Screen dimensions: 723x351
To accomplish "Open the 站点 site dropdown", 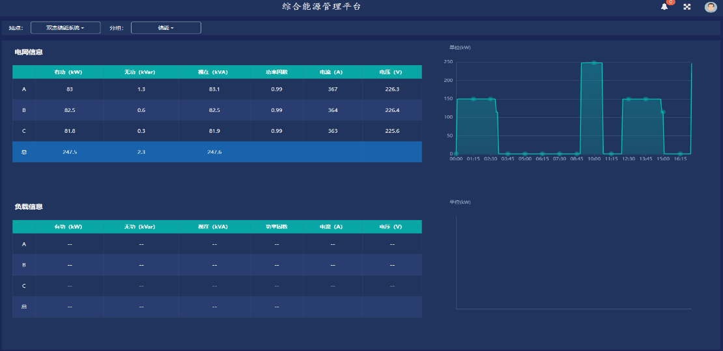I will tap(65, 28).
